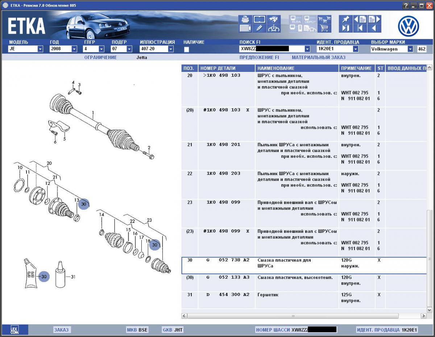Click the parts list vertical scrollbar thumb
The height and width of the screenshot is (337, 435).
(430, 258)
